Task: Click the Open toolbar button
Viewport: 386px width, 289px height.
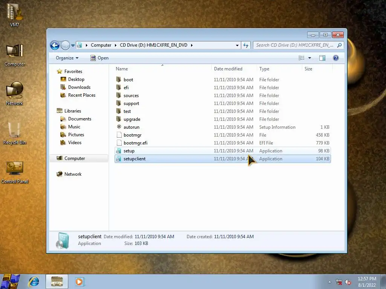Action: [x=100, y=58]
